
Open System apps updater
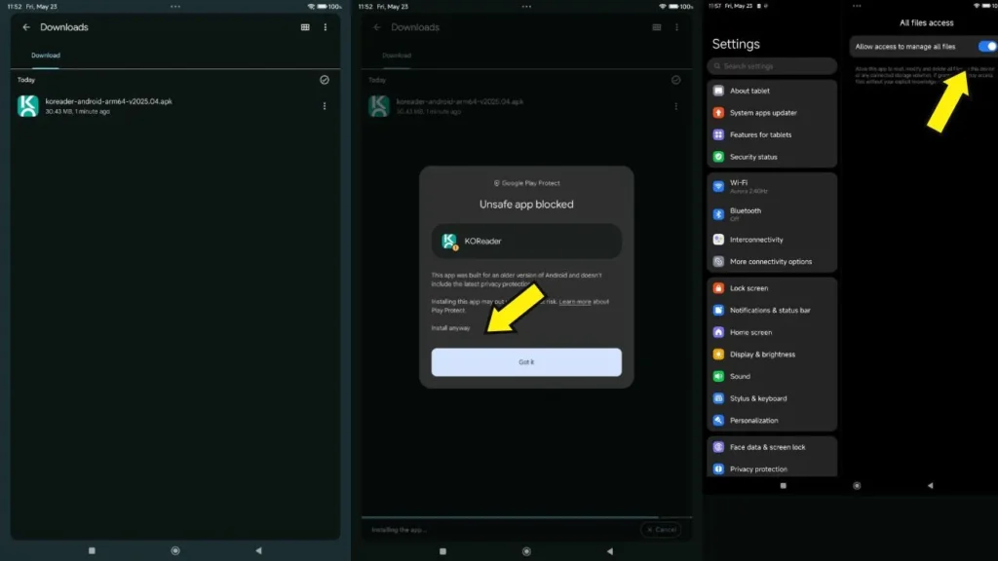[772, 113]
